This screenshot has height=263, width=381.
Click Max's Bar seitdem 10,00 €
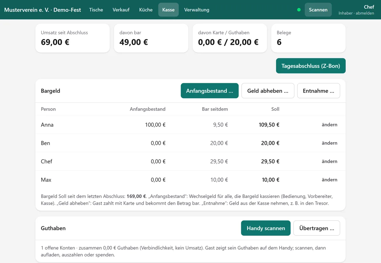(x=219, y=180)
